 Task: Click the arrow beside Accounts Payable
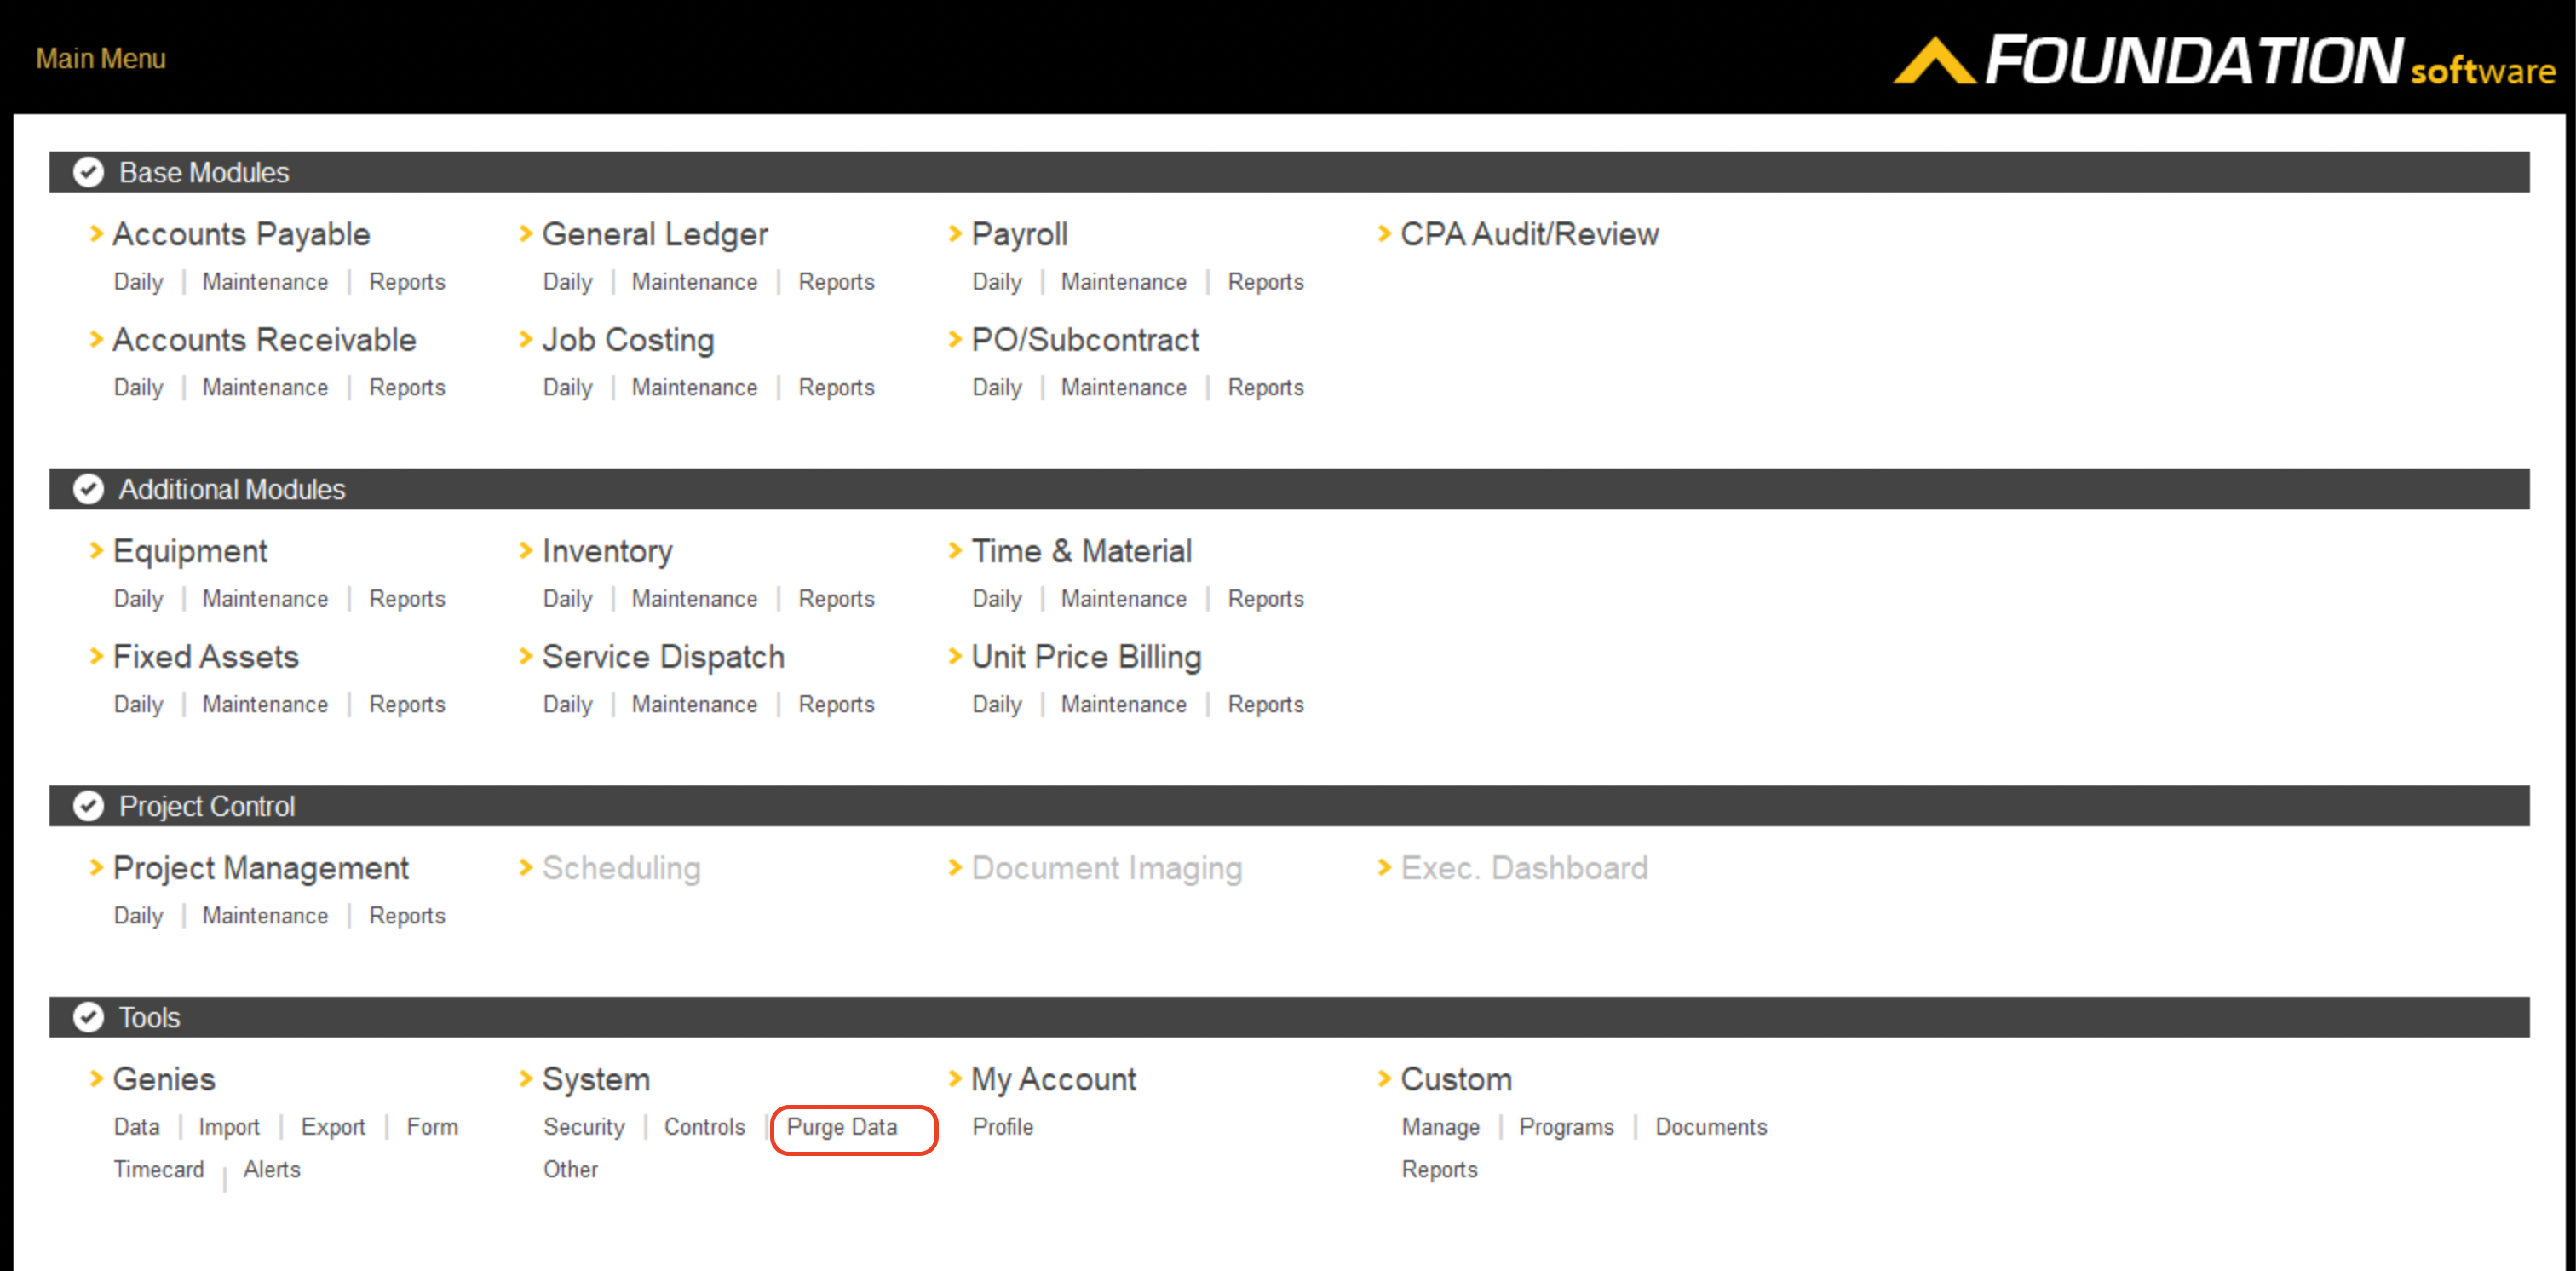point(96,234)
